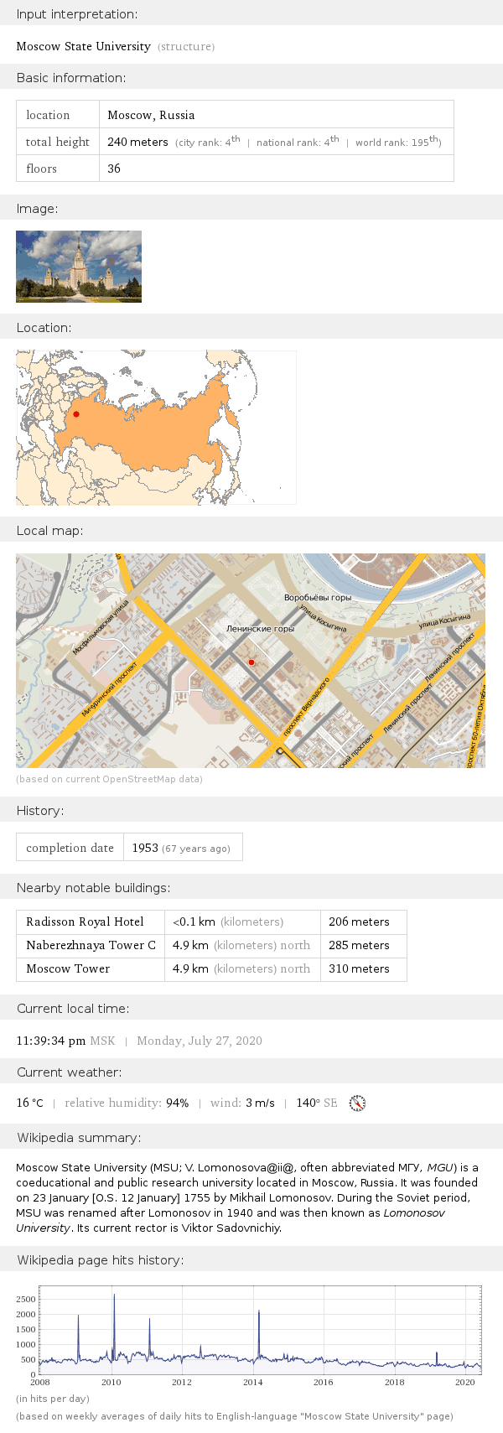This screenshot has width=503, height=1433.
Task: Open the Moscow State University building photo
Action: coord(79,267)
